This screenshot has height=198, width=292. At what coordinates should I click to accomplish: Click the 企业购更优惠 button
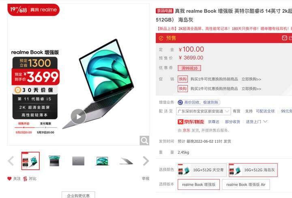78,195
